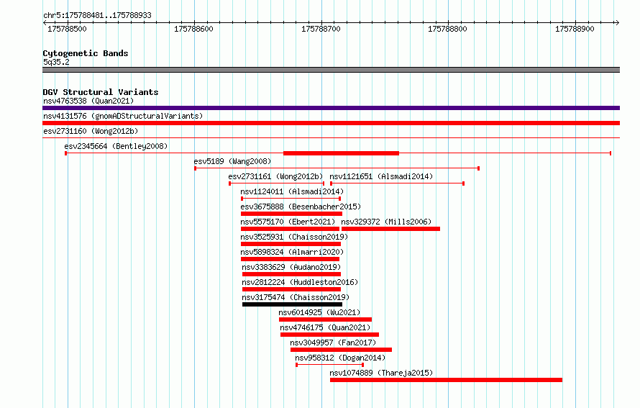Select the esv5189 (Wang2008) label
The height and width of the screenshot is (408, 640).
coord(232,161)
